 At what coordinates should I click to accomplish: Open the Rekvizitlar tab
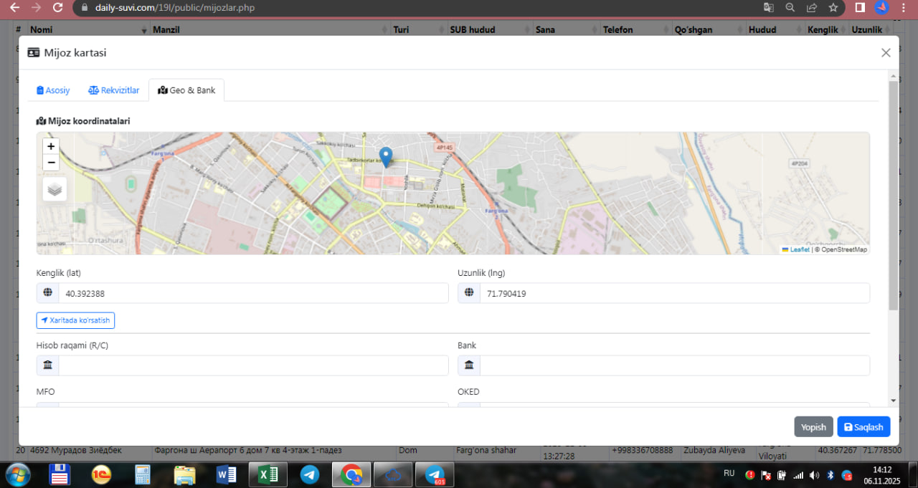pos(113,90)
